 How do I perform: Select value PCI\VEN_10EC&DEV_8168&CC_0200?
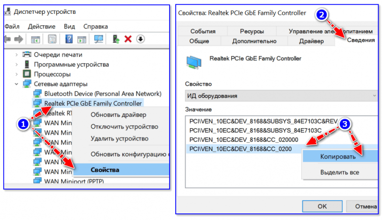click(x=241, y=149)
